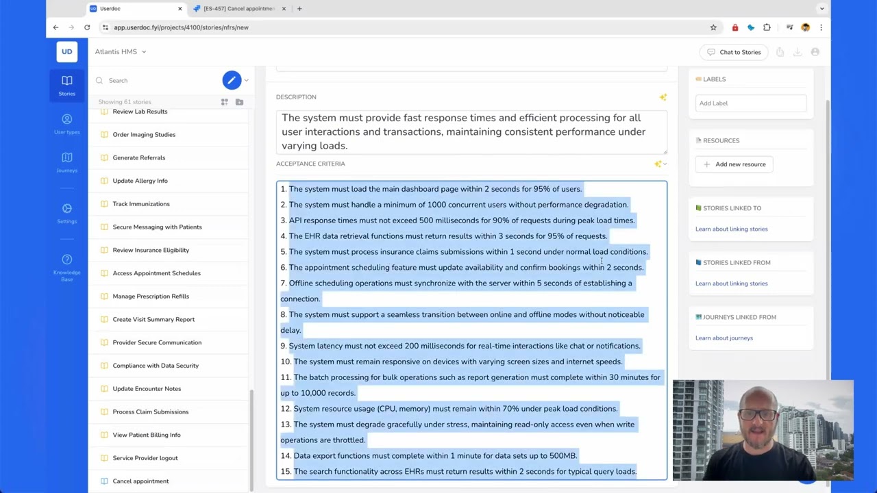Screen dimensions: 877x493
Task: Select the Secure Messaging with Patients story
Action: [x=170, y=227]
